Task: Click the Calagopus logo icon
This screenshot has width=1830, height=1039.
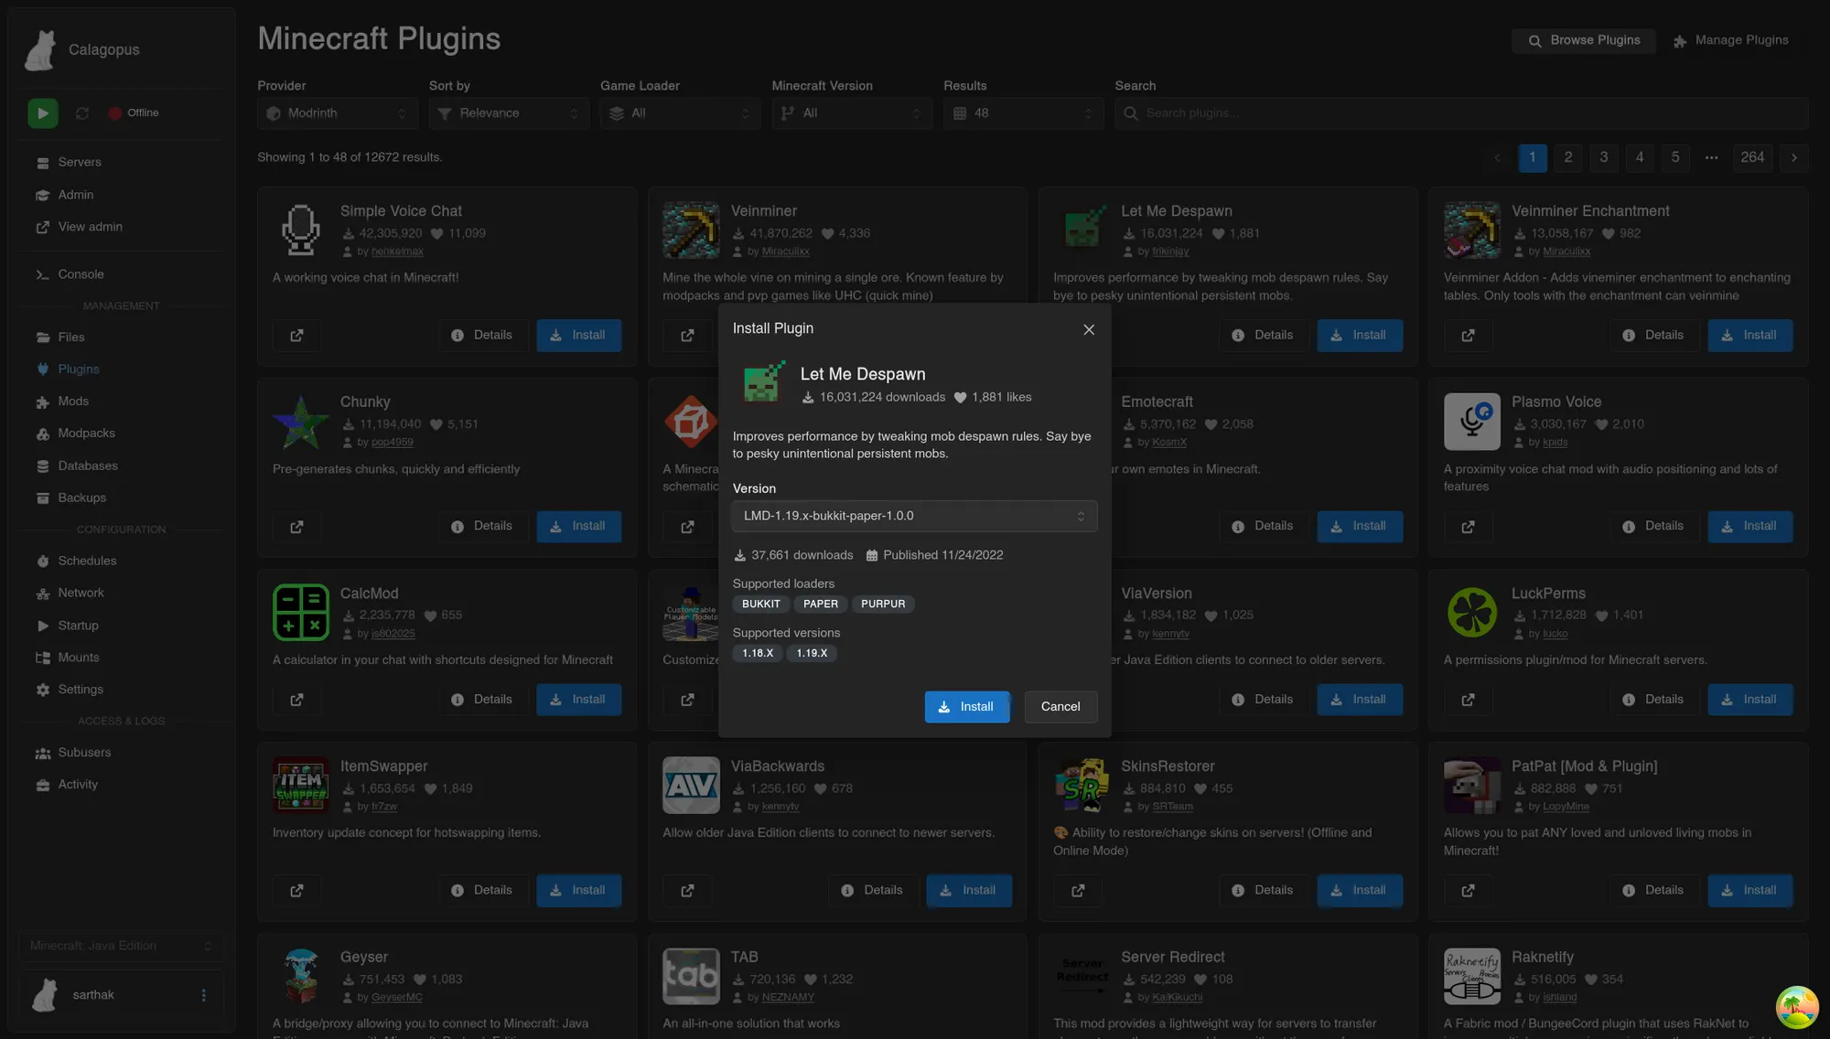Action: click(40, 49)
